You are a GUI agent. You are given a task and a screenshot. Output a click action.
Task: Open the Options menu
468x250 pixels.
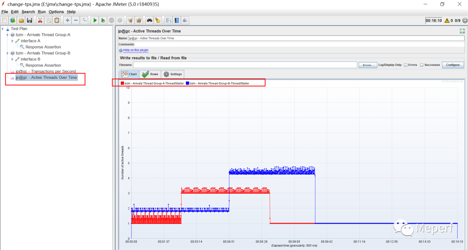(56, 12)
